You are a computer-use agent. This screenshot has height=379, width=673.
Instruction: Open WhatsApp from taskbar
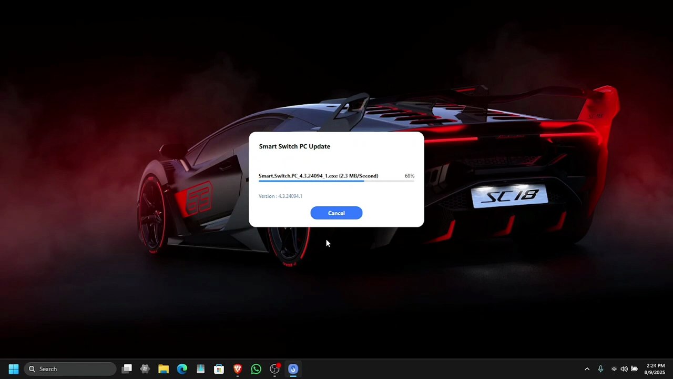click(x=256, y=369)
